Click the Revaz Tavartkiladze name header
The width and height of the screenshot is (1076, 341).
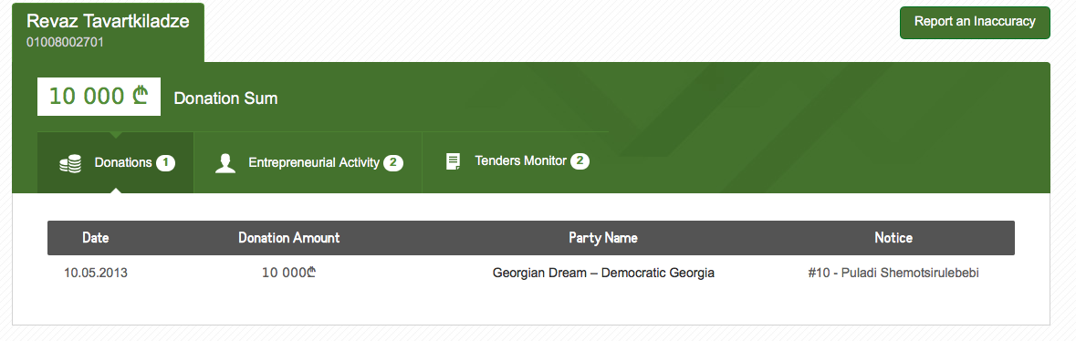click(x=108, y=21)
